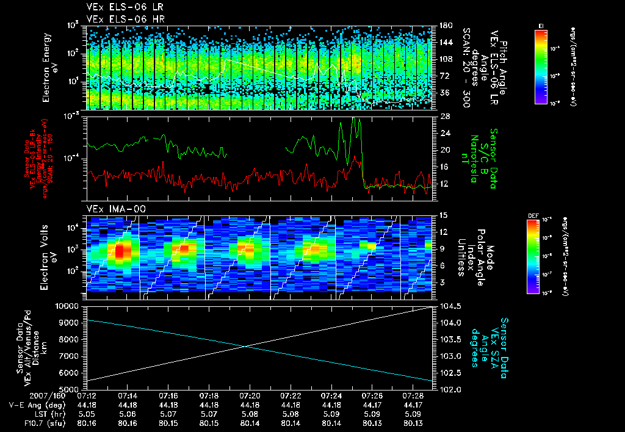Click the "16" nanotesla tick label

pyautogui.click(x=444, y=167)
